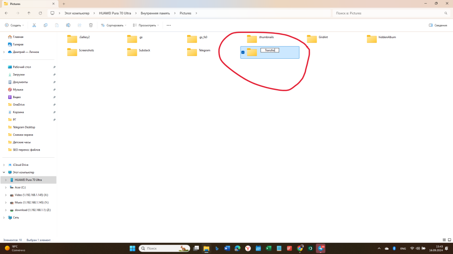Image resolution: width=453 pixels, height=254 pixels.
Task: Toggle the Сведения details pane
Action: [x=438, y=25]
